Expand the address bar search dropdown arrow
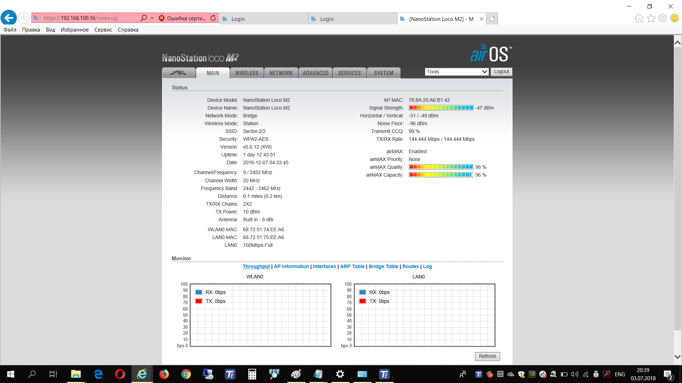The image size is (682, 383). coord(152,18)
